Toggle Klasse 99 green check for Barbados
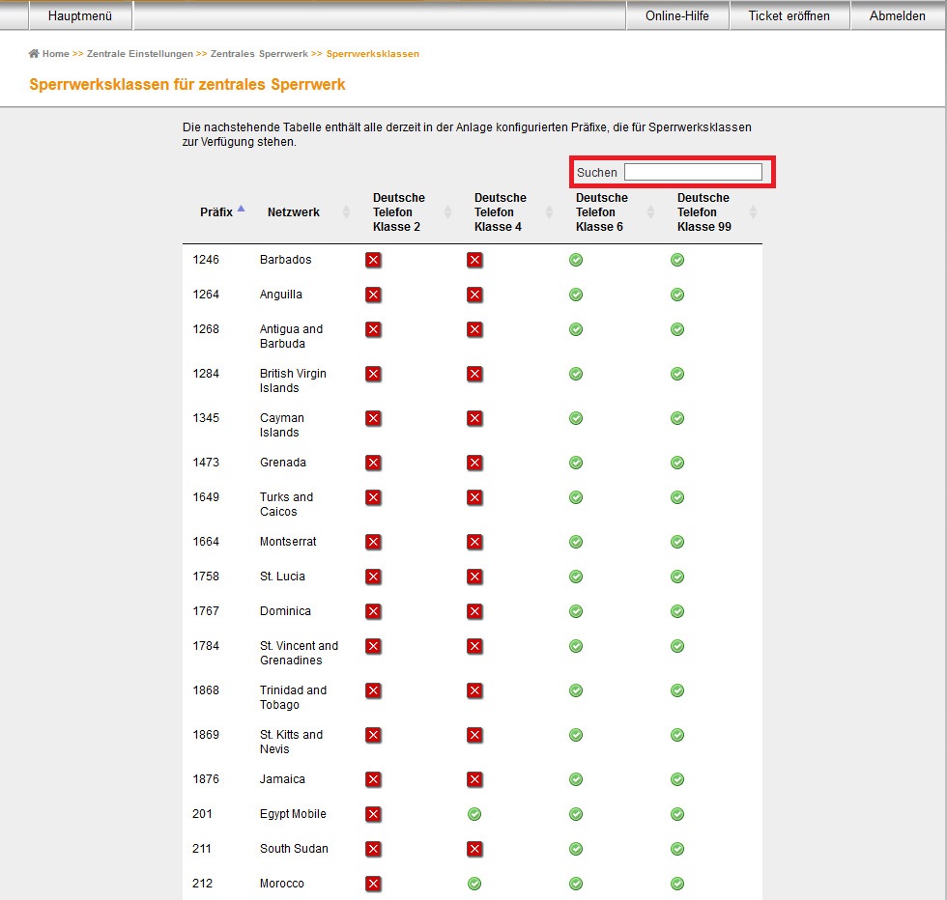This screenshot has height=900, width=947. click(677, 260)
